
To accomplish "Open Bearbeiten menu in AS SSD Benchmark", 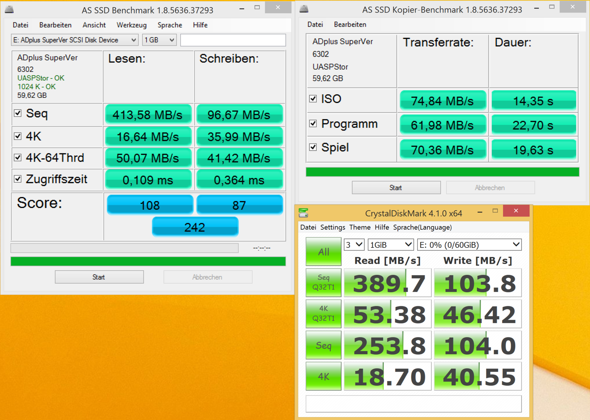I will point(55,25).
